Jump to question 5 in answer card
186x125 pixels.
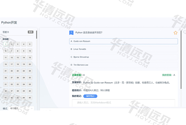pyautogui.click(x=30, y=44)
